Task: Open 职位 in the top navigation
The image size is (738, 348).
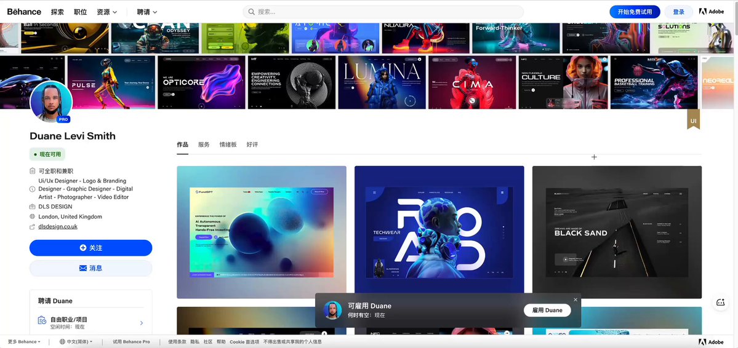Action: point(81,12)
